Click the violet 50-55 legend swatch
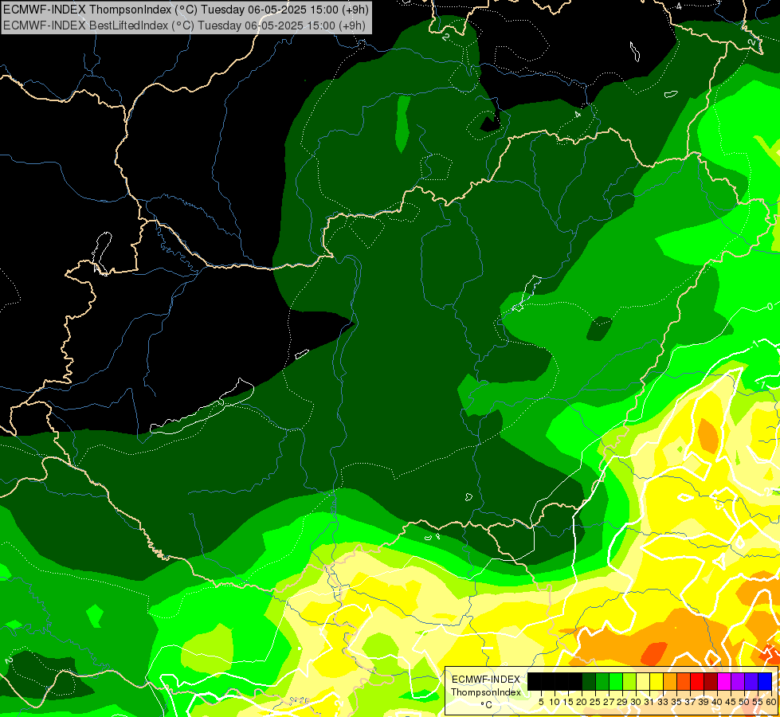The width and height of the screenshot is (780, 717). pos(751,682)
